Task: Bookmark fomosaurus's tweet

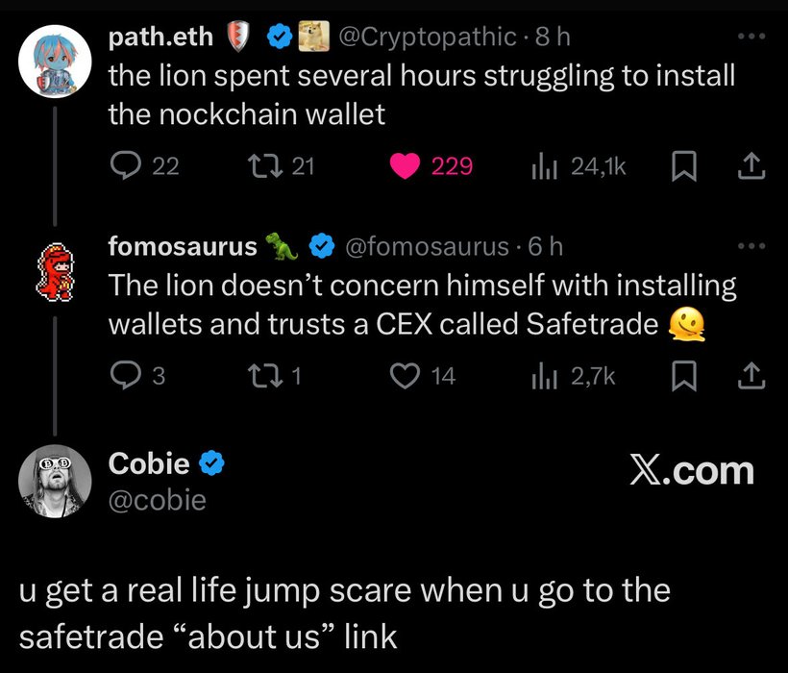Action: point(681,376)
